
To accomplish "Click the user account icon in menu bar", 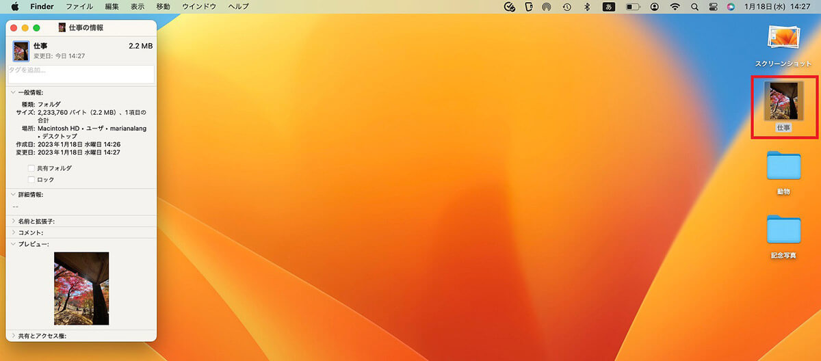I will click(655, 6).
